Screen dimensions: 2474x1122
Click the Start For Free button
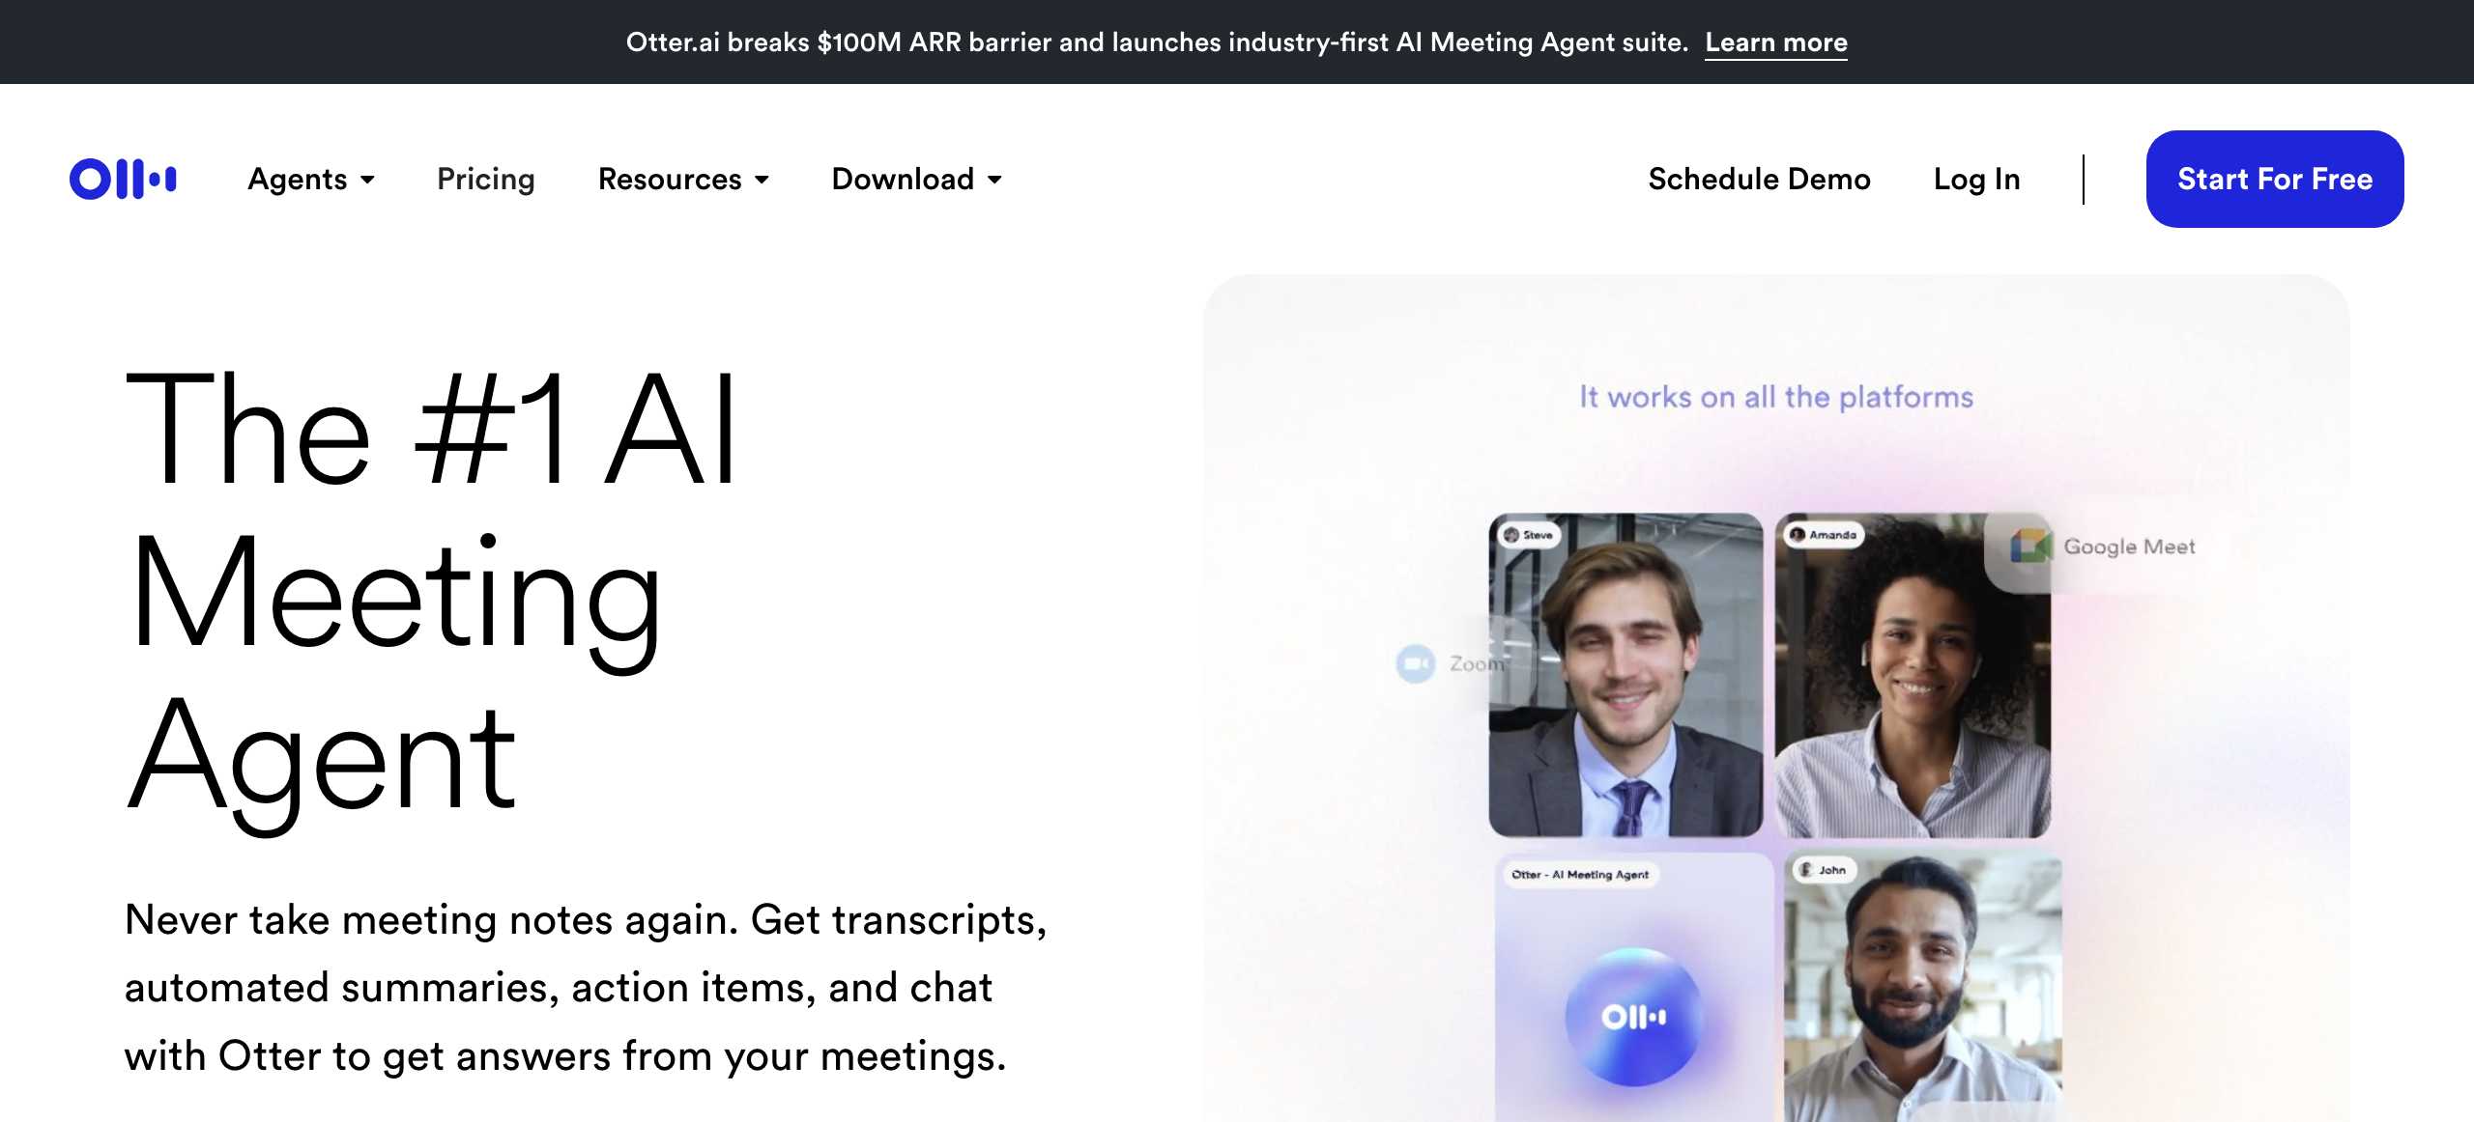click(2275, 179)
